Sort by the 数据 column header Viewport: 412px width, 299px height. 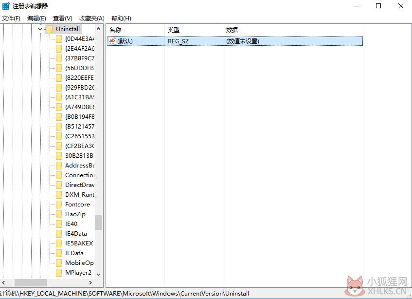[x=293, y=30]
